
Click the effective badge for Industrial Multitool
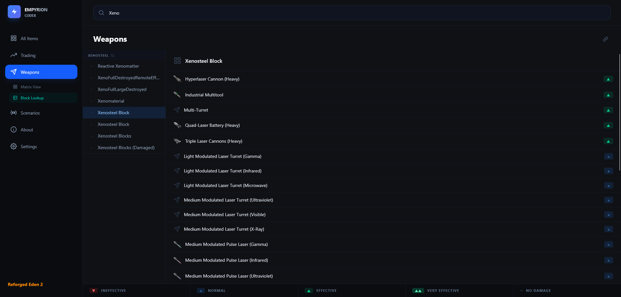[x=608, y=95]
